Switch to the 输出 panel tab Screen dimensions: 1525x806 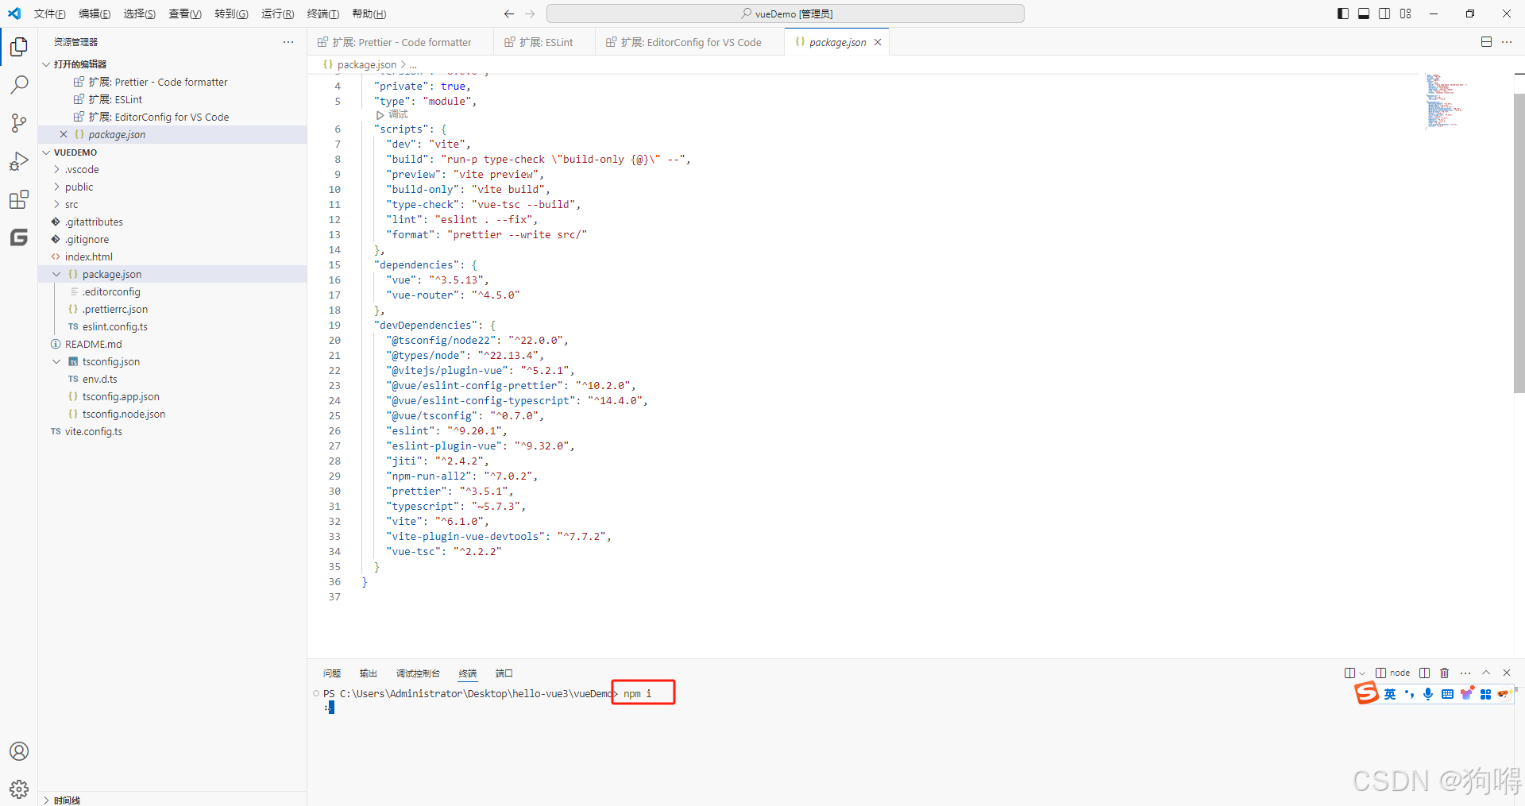point(367,673)
